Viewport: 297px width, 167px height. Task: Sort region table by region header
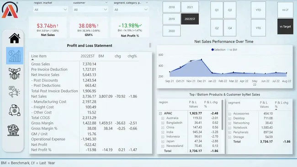coord(163,102)
